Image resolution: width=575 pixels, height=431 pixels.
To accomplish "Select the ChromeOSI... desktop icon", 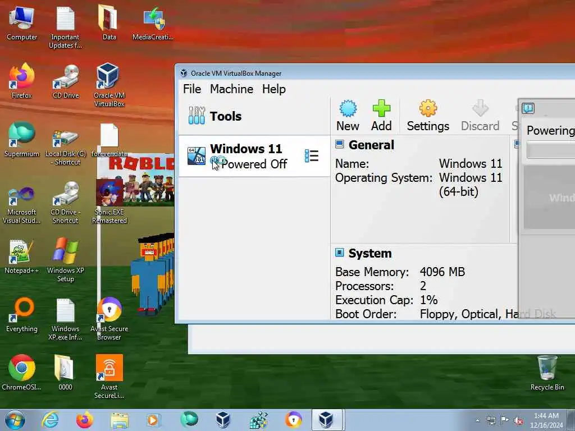I will (x=22, y=373).
